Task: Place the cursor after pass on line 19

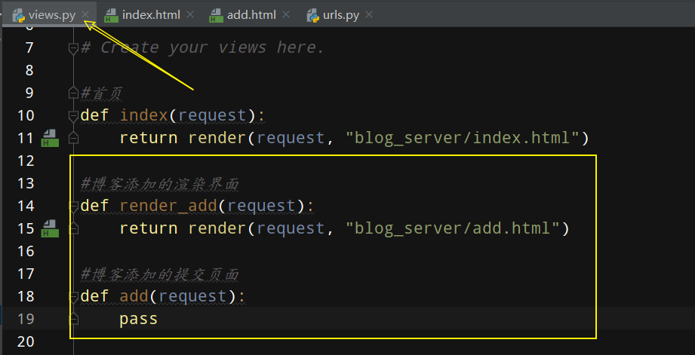Action: (158, 319)
